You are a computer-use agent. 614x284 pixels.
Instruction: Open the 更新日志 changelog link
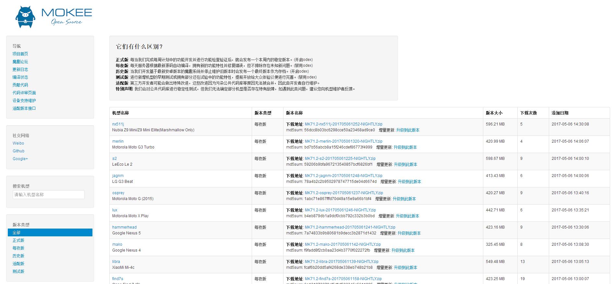20,69
